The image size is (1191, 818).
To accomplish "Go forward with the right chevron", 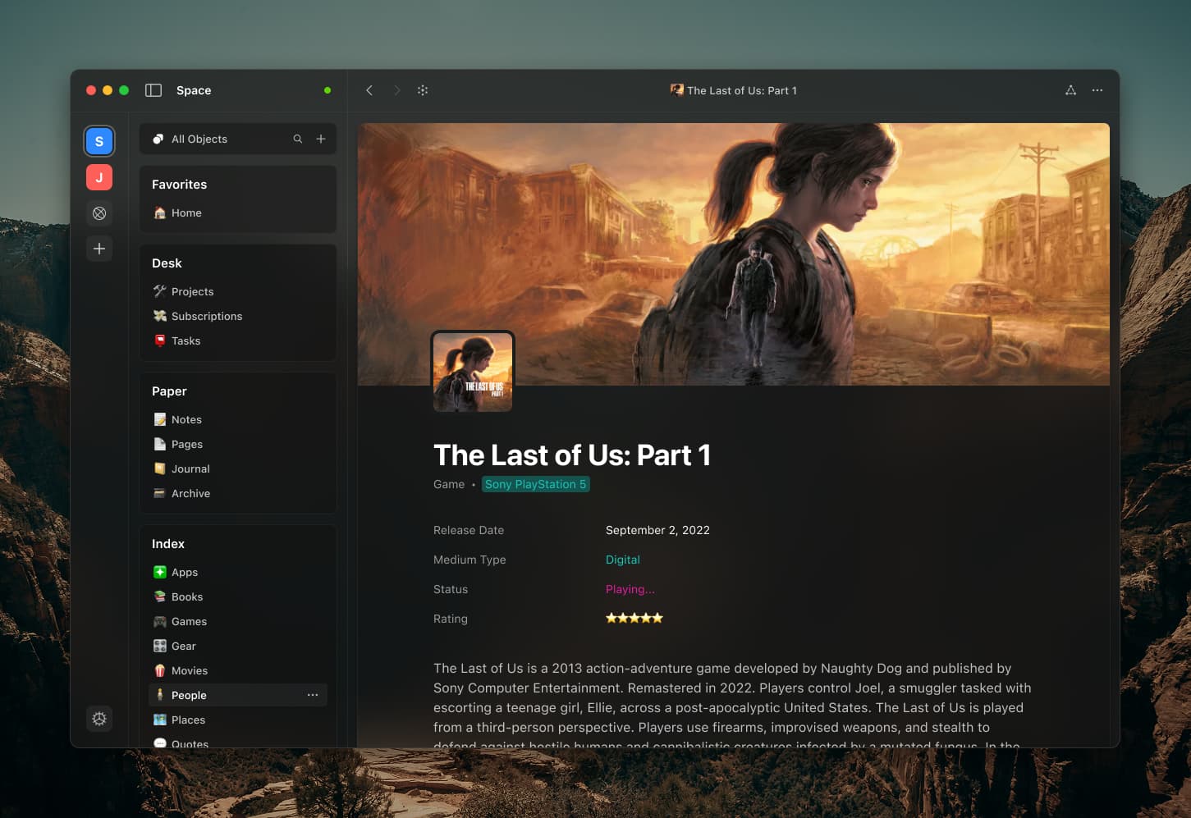I will (397, 90).
